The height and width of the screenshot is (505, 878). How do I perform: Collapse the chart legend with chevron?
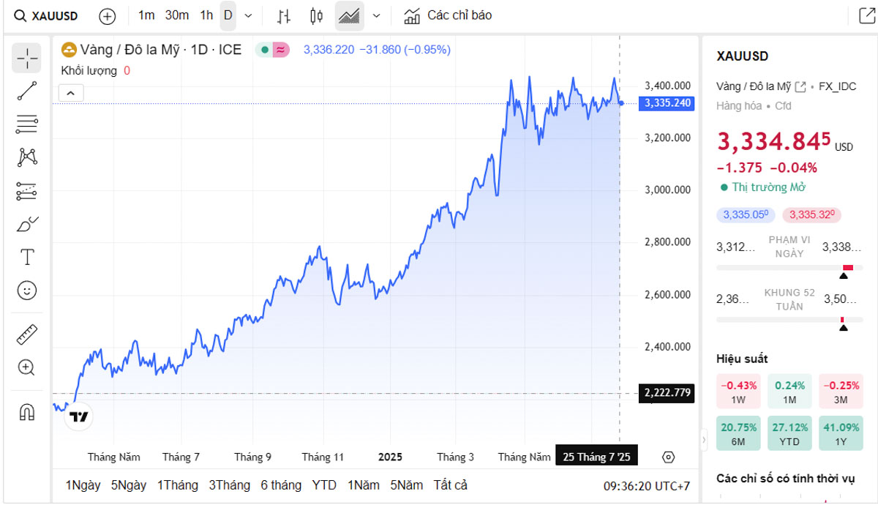coord(72,93)
